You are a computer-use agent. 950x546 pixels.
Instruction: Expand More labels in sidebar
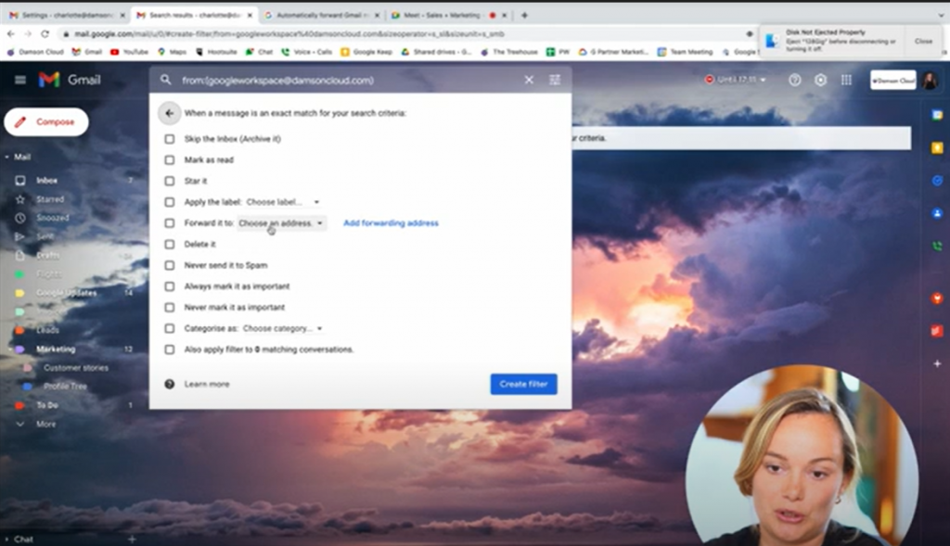(x=45, y=424)
